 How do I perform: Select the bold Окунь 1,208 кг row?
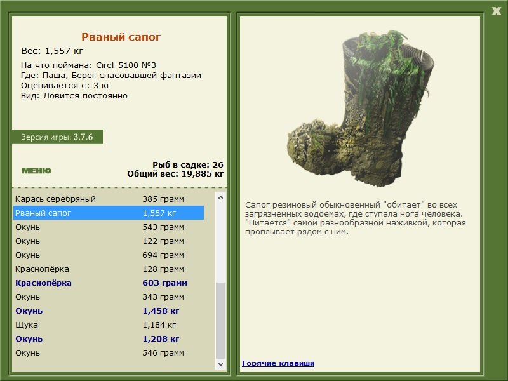pyautogui.click(x=109, y=338)
